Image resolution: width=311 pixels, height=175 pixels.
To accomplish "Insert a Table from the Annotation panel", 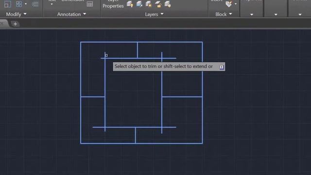I will [x=89, y=4].
